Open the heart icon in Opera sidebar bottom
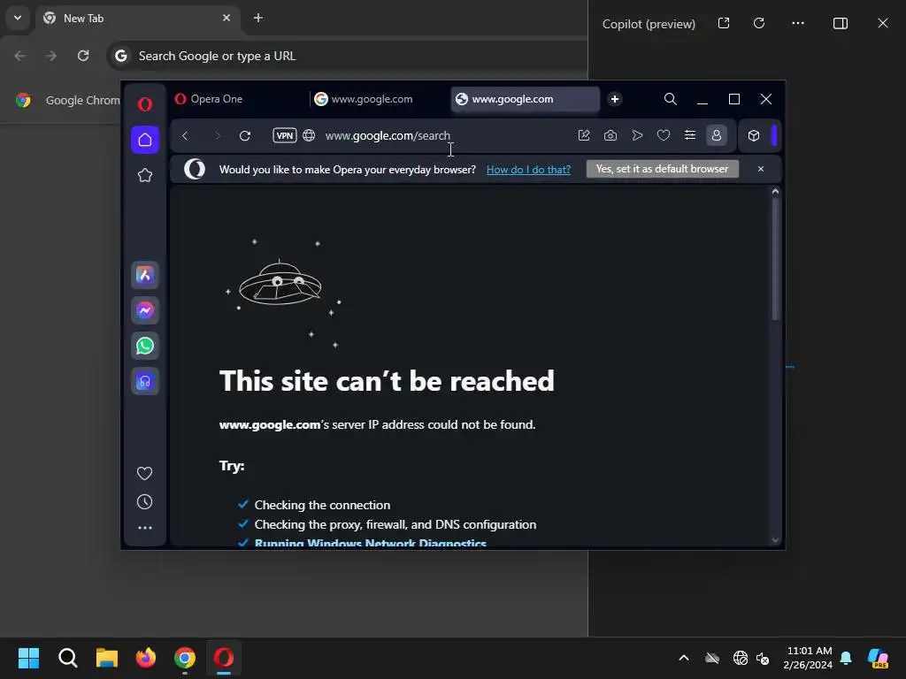The image size is (906, 679). (144, 474)
